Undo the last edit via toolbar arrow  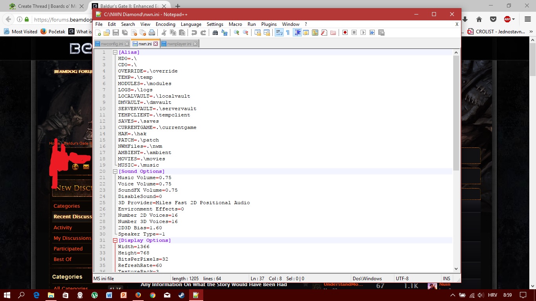click(x=194, y=33)
